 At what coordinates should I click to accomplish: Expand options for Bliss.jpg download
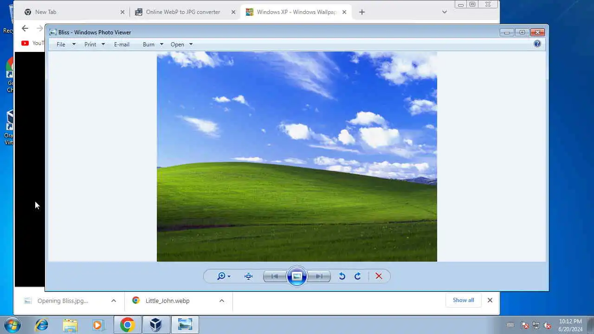(113, 301)
